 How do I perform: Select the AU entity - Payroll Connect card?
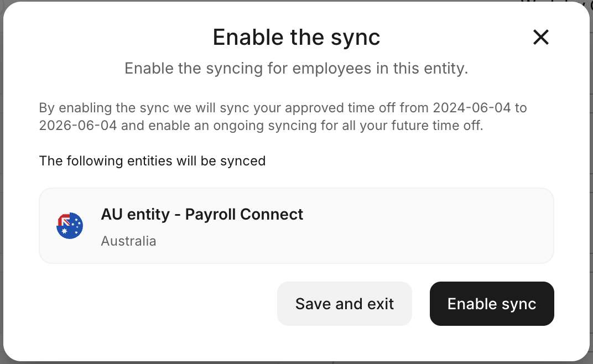point(296,226)
